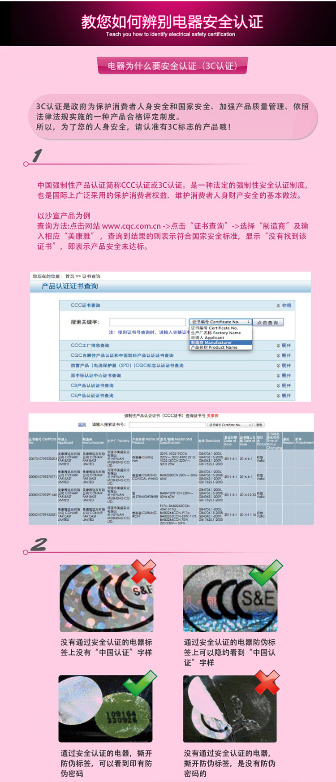
Task: Click the 证书编号 Certificate No. column header
Action: (43, 441)
